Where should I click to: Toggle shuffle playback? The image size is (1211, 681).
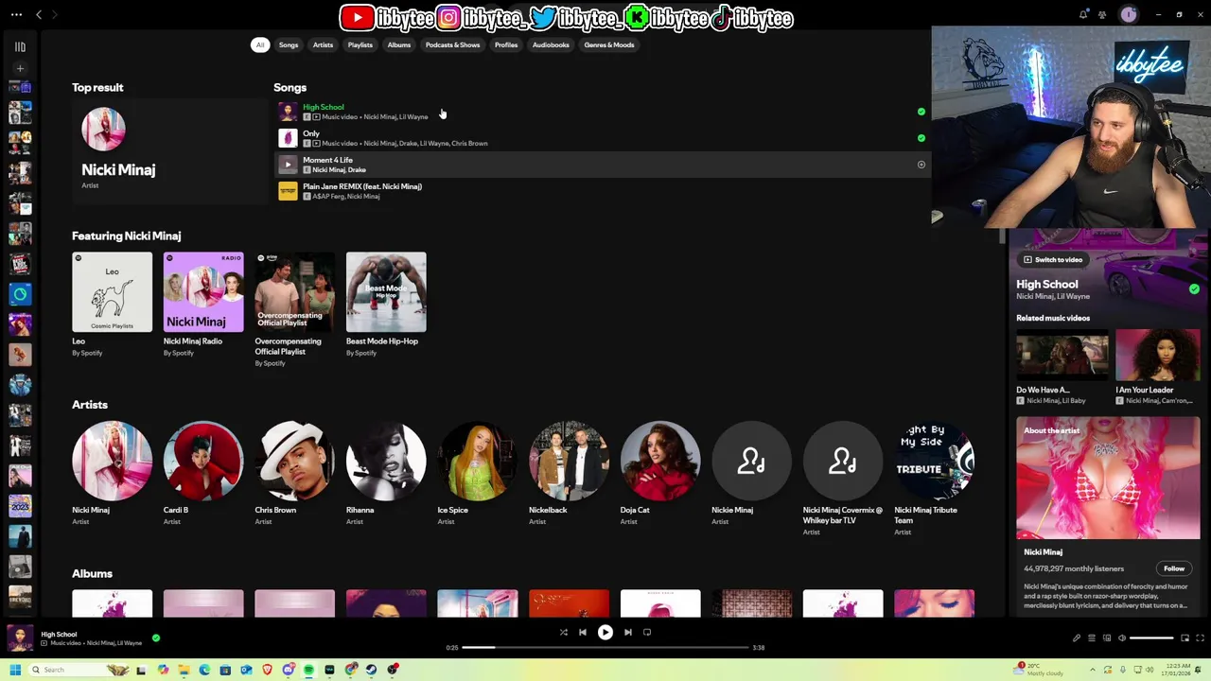pos(563,633)
